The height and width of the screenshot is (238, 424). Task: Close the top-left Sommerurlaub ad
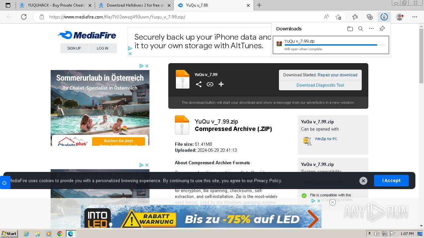click(x=147, y=66)
